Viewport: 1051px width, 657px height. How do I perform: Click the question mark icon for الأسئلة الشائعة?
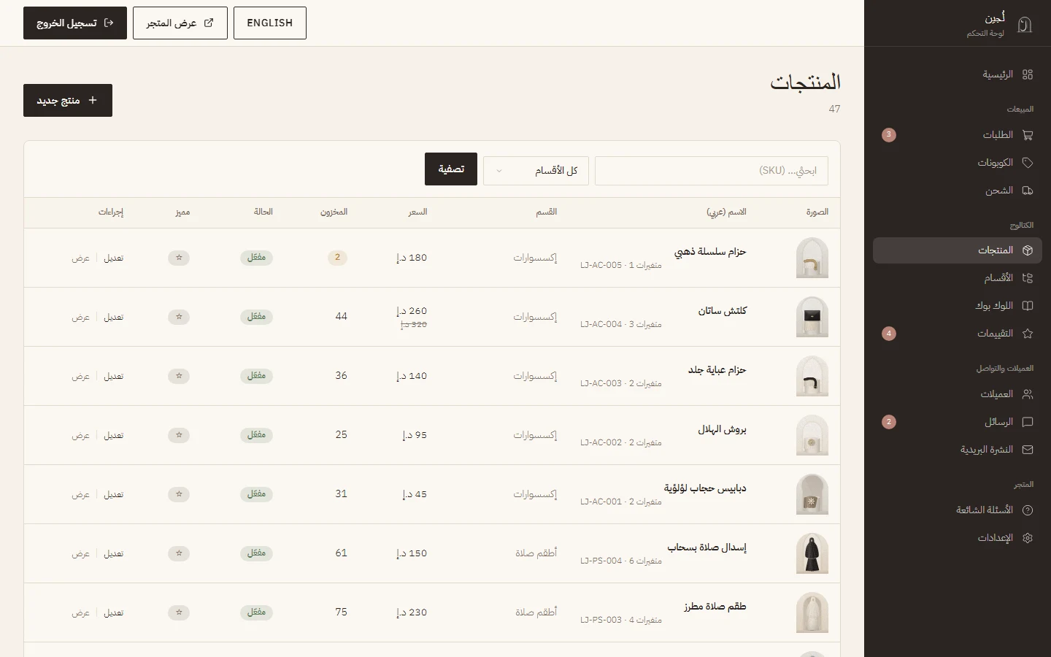pos(1028,510)
